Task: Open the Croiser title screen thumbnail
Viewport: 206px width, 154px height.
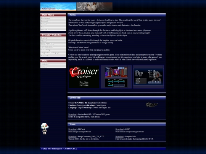Action: 84,77
